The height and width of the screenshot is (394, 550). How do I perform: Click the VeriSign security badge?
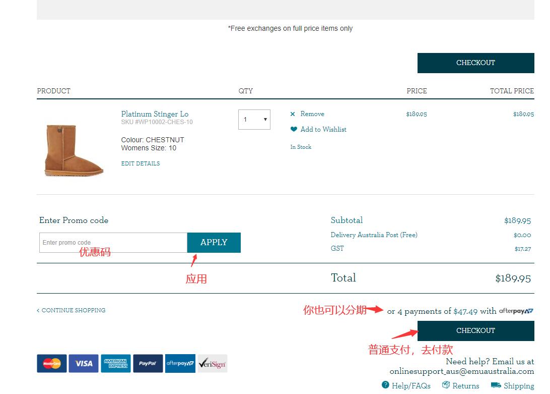coord(212,363)
